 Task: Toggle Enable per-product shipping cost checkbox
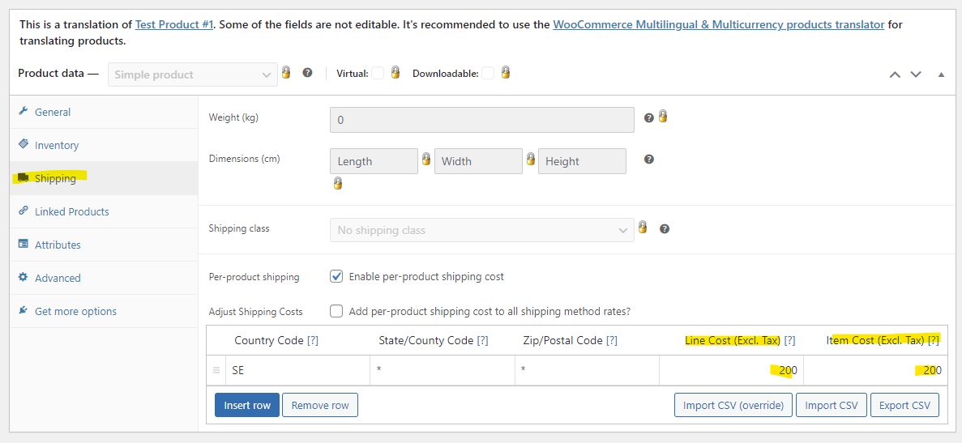tap(336, 276)
